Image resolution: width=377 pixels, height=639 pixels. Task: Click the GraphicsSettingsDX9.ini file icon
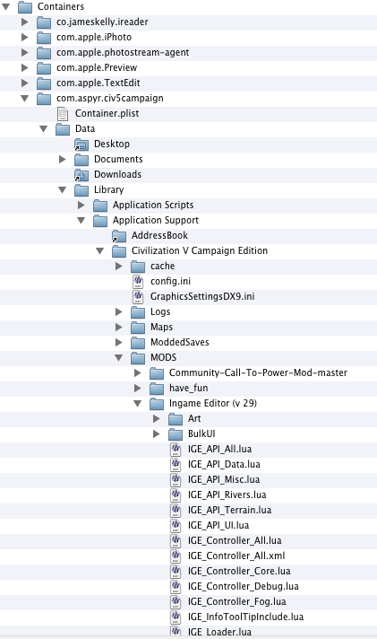click(138, 296)
